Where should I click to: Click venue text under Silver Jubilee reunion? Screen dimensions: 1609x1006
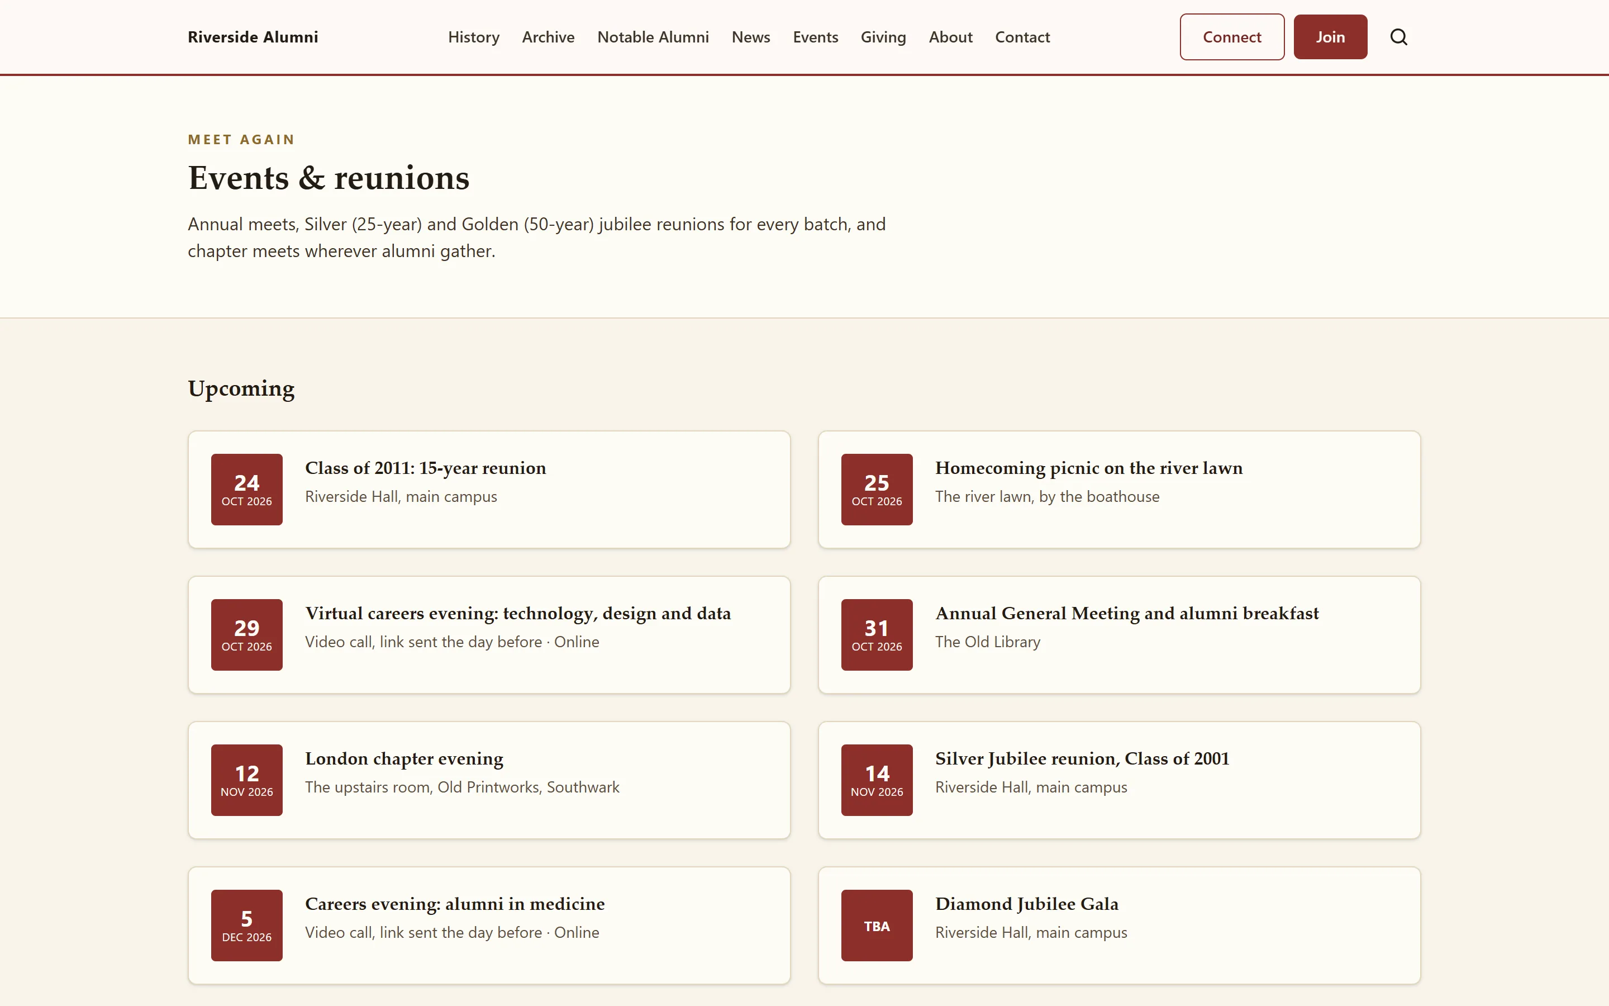pos(1031,787)
